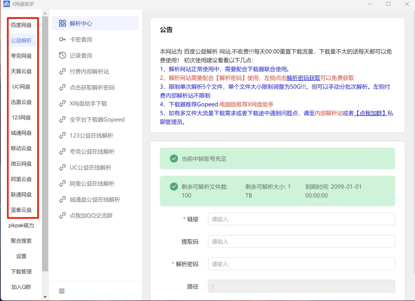Click the left sidebar vertical scrollbar thumb

[x=45, y=144]
